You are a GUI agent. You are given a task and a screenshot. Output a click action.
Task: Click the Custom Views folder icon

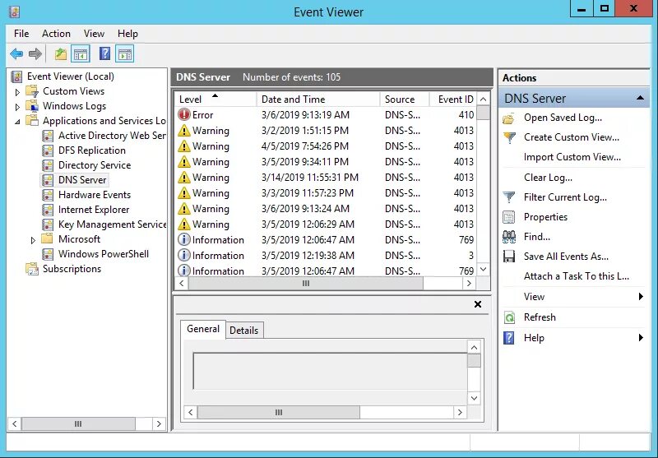pyautogui.click(x=32, y=91)
